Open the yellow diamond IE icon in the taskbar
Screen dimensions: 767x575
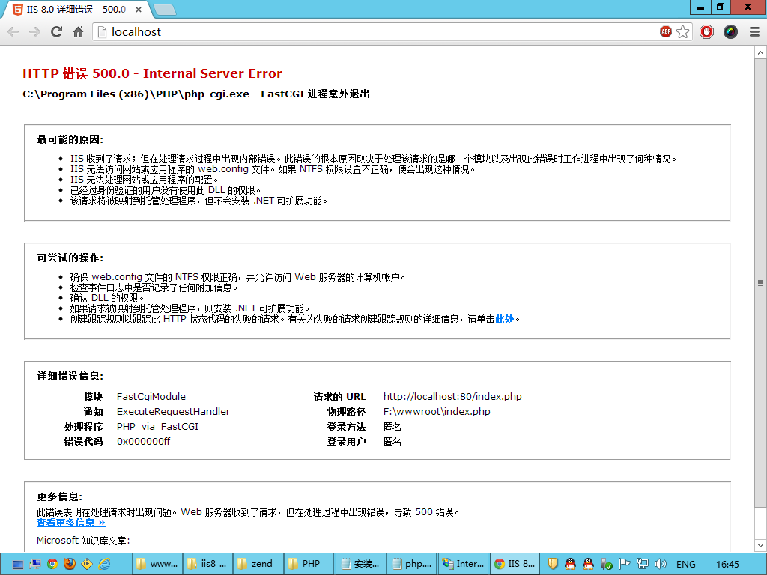click(x=87, y=565)
